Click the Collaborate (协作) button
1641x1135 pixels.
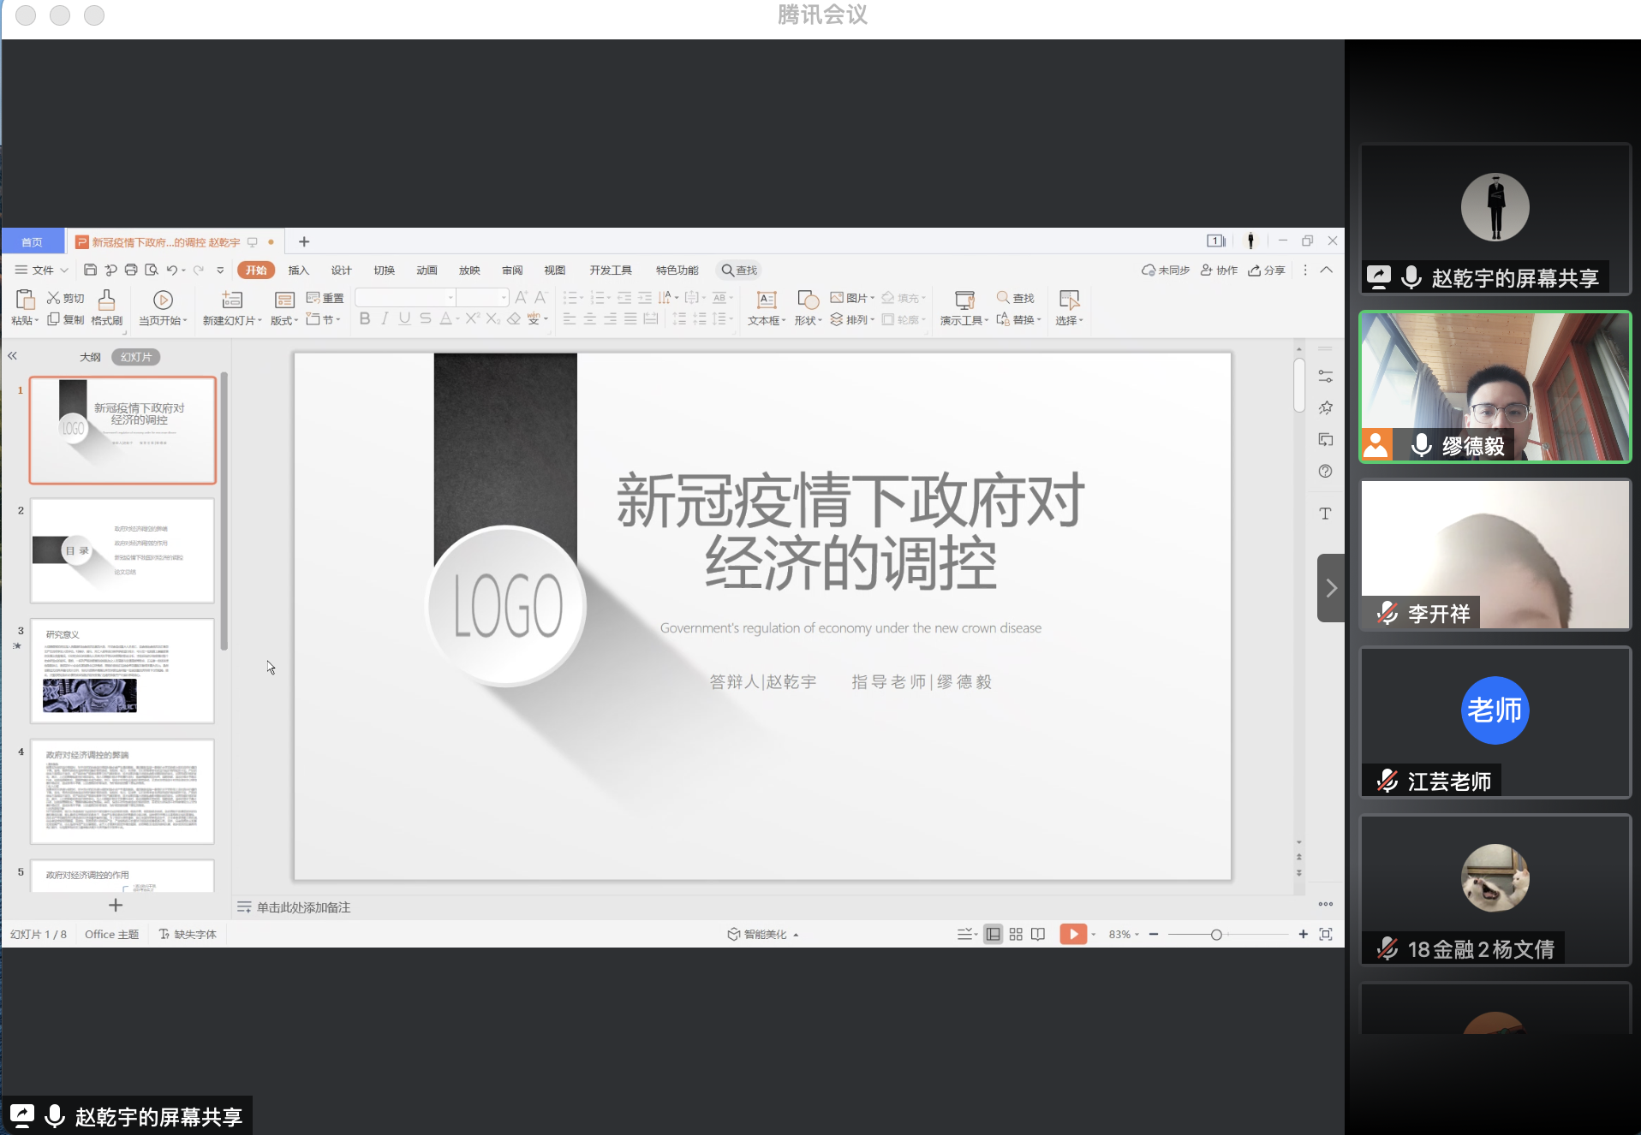click(x=1219, y=270)
